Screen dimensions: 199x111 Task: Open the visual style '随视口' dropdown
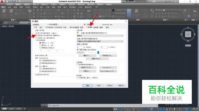click(100, 36)
